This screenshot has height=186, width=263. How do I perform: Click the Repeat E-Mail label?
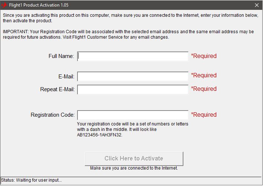57,89
